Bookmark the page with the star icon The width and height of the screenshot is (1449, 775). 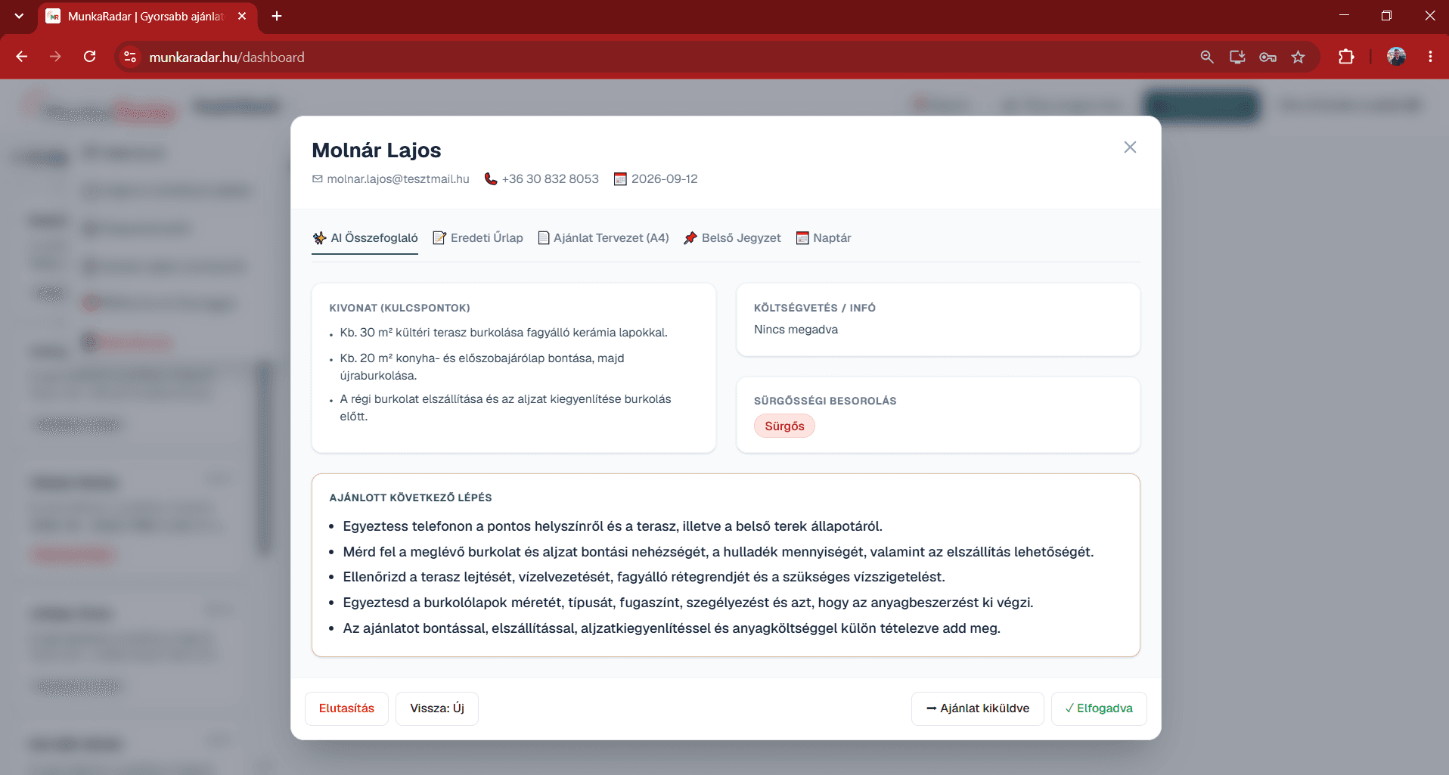point(1299,57)
